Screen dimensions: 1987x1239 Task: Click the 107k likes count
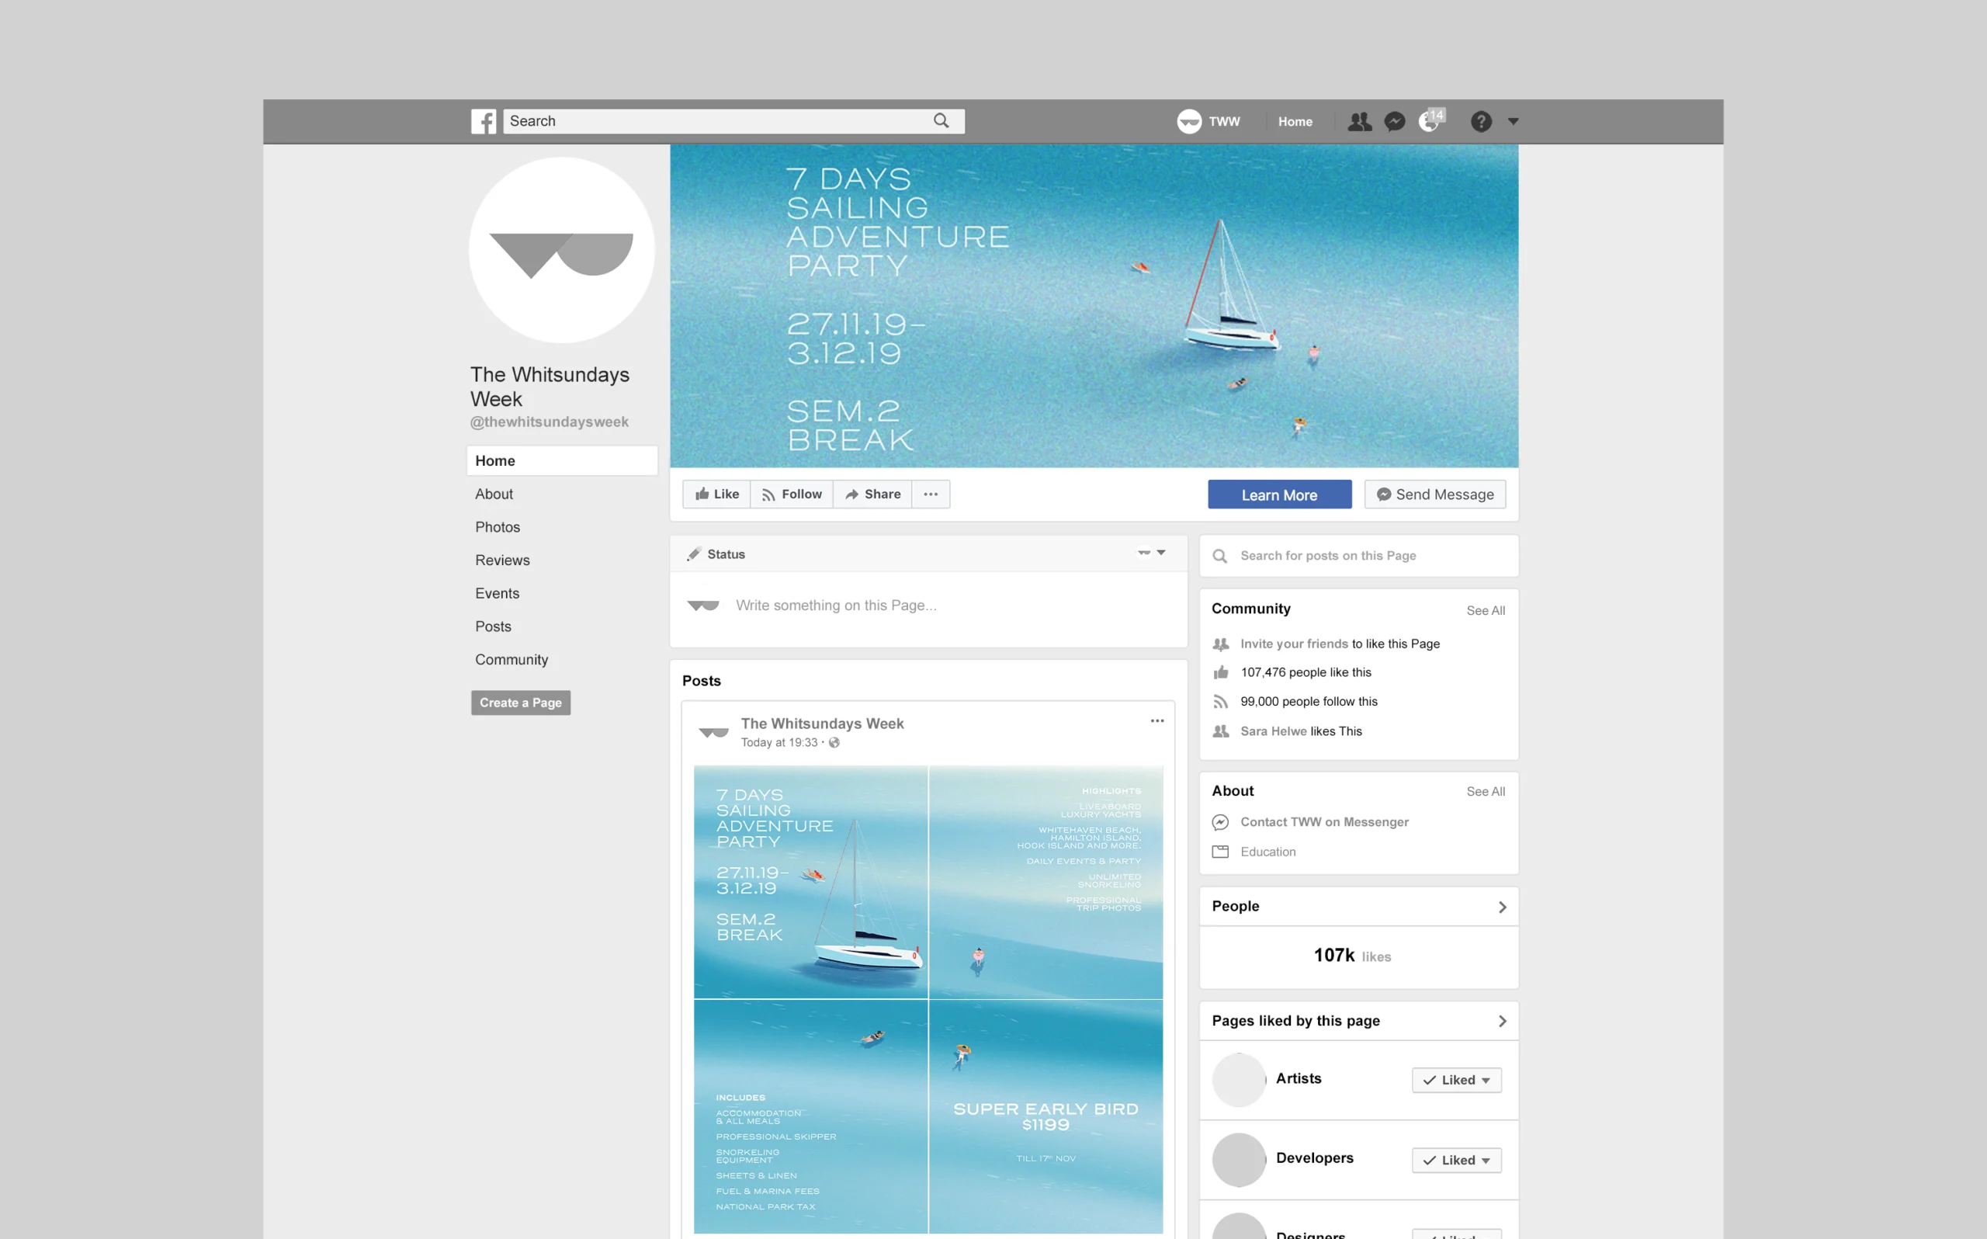(x=1352, y=956)
